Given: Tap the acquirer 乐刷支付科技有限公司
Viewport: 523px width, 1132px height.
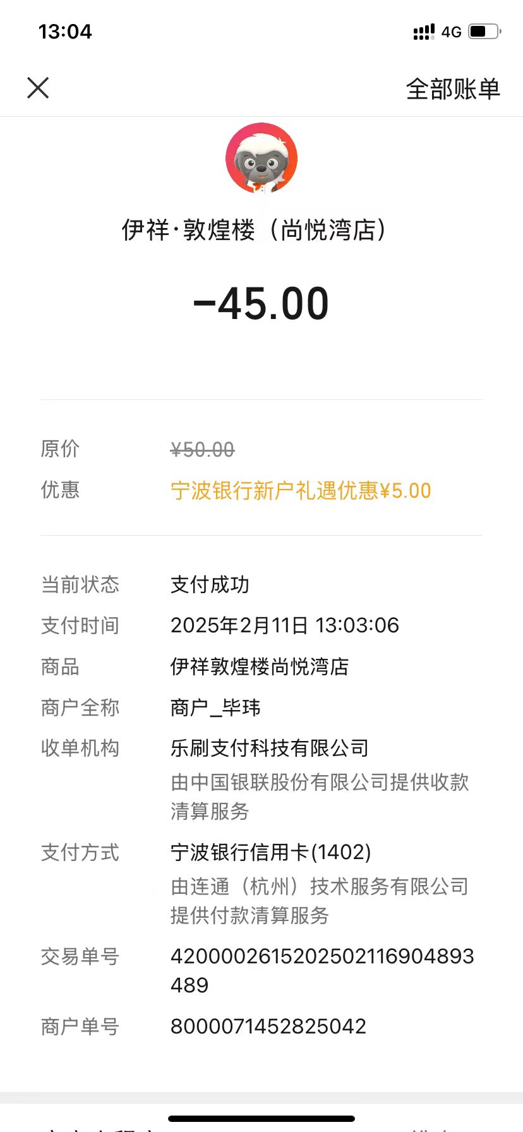Looking at the screenshot, I should coord(270,749).
